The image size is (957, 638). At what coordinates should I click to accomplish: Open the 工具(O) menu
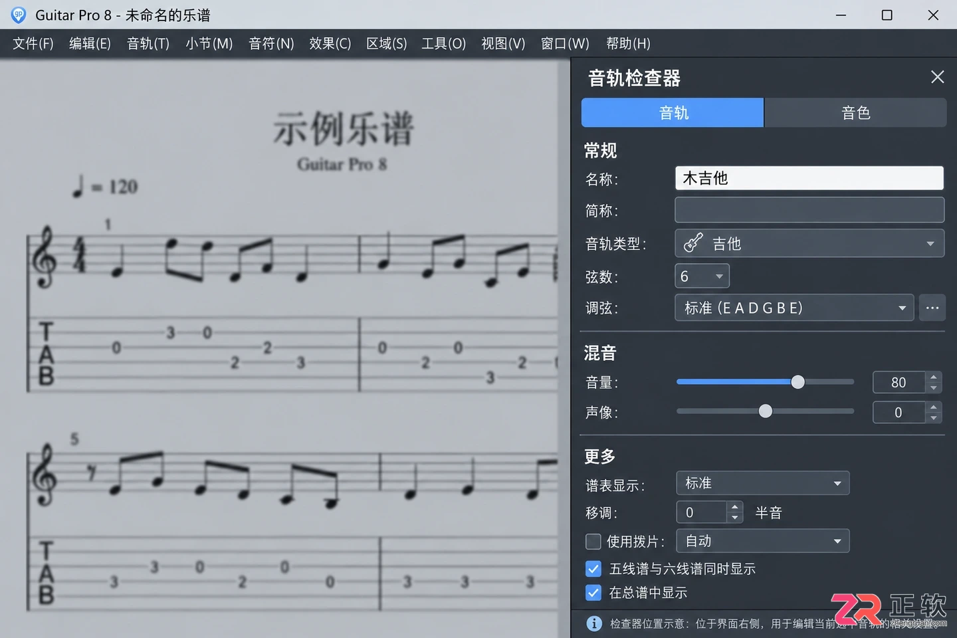[x=444, y=44]
